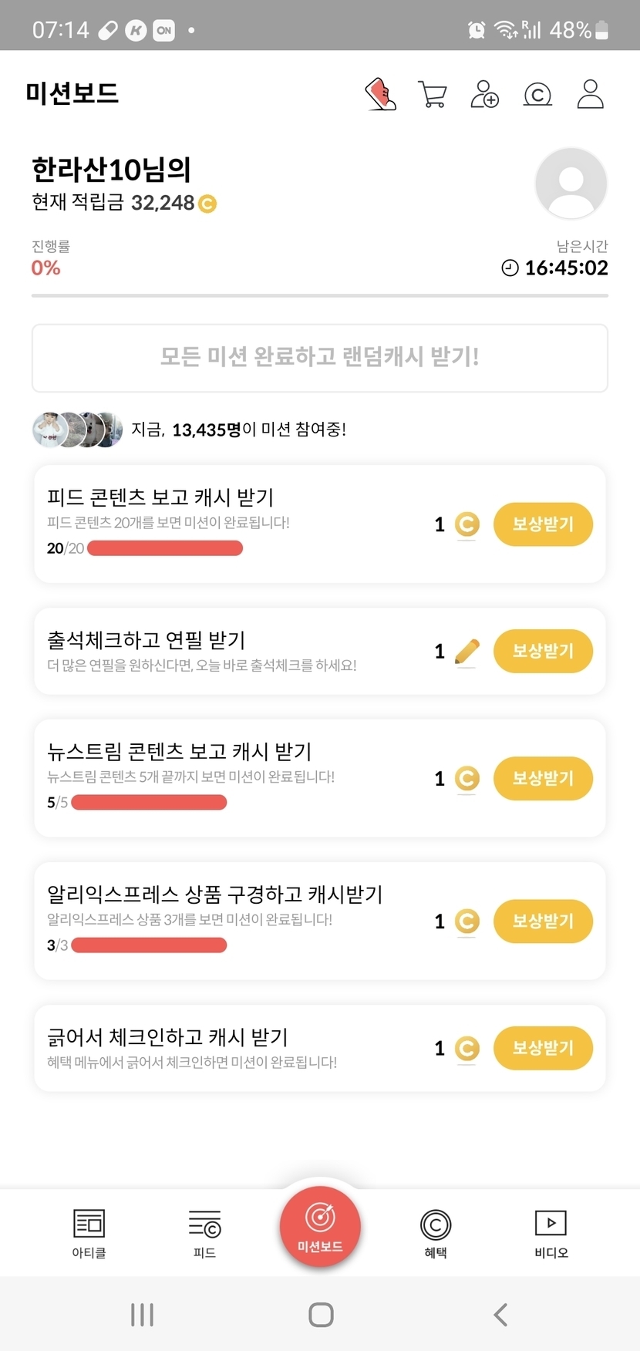Tap the gray profile avatar picture
Image resolution: width=640 pixels, height=1351 pixels.
pyautogui.click(x=571, y=184)
